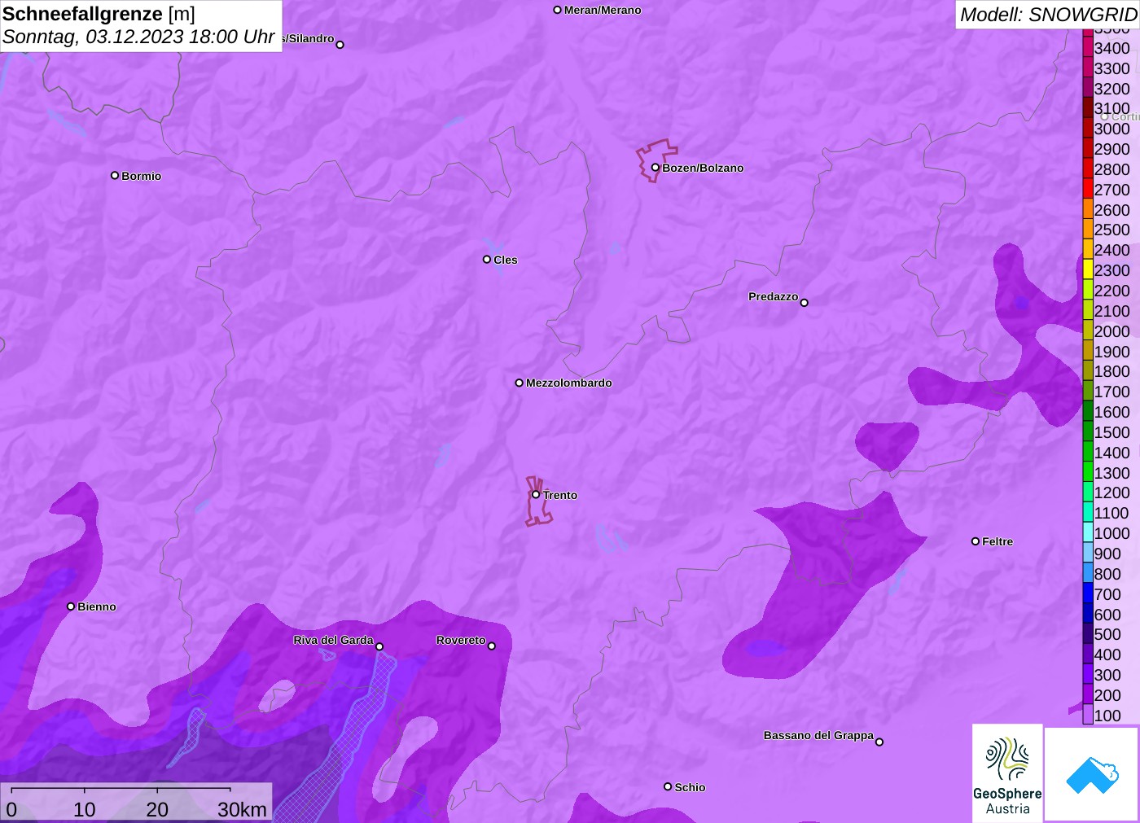
Task: Click the legend value 2600
Action: click(x=1111, y=210)
